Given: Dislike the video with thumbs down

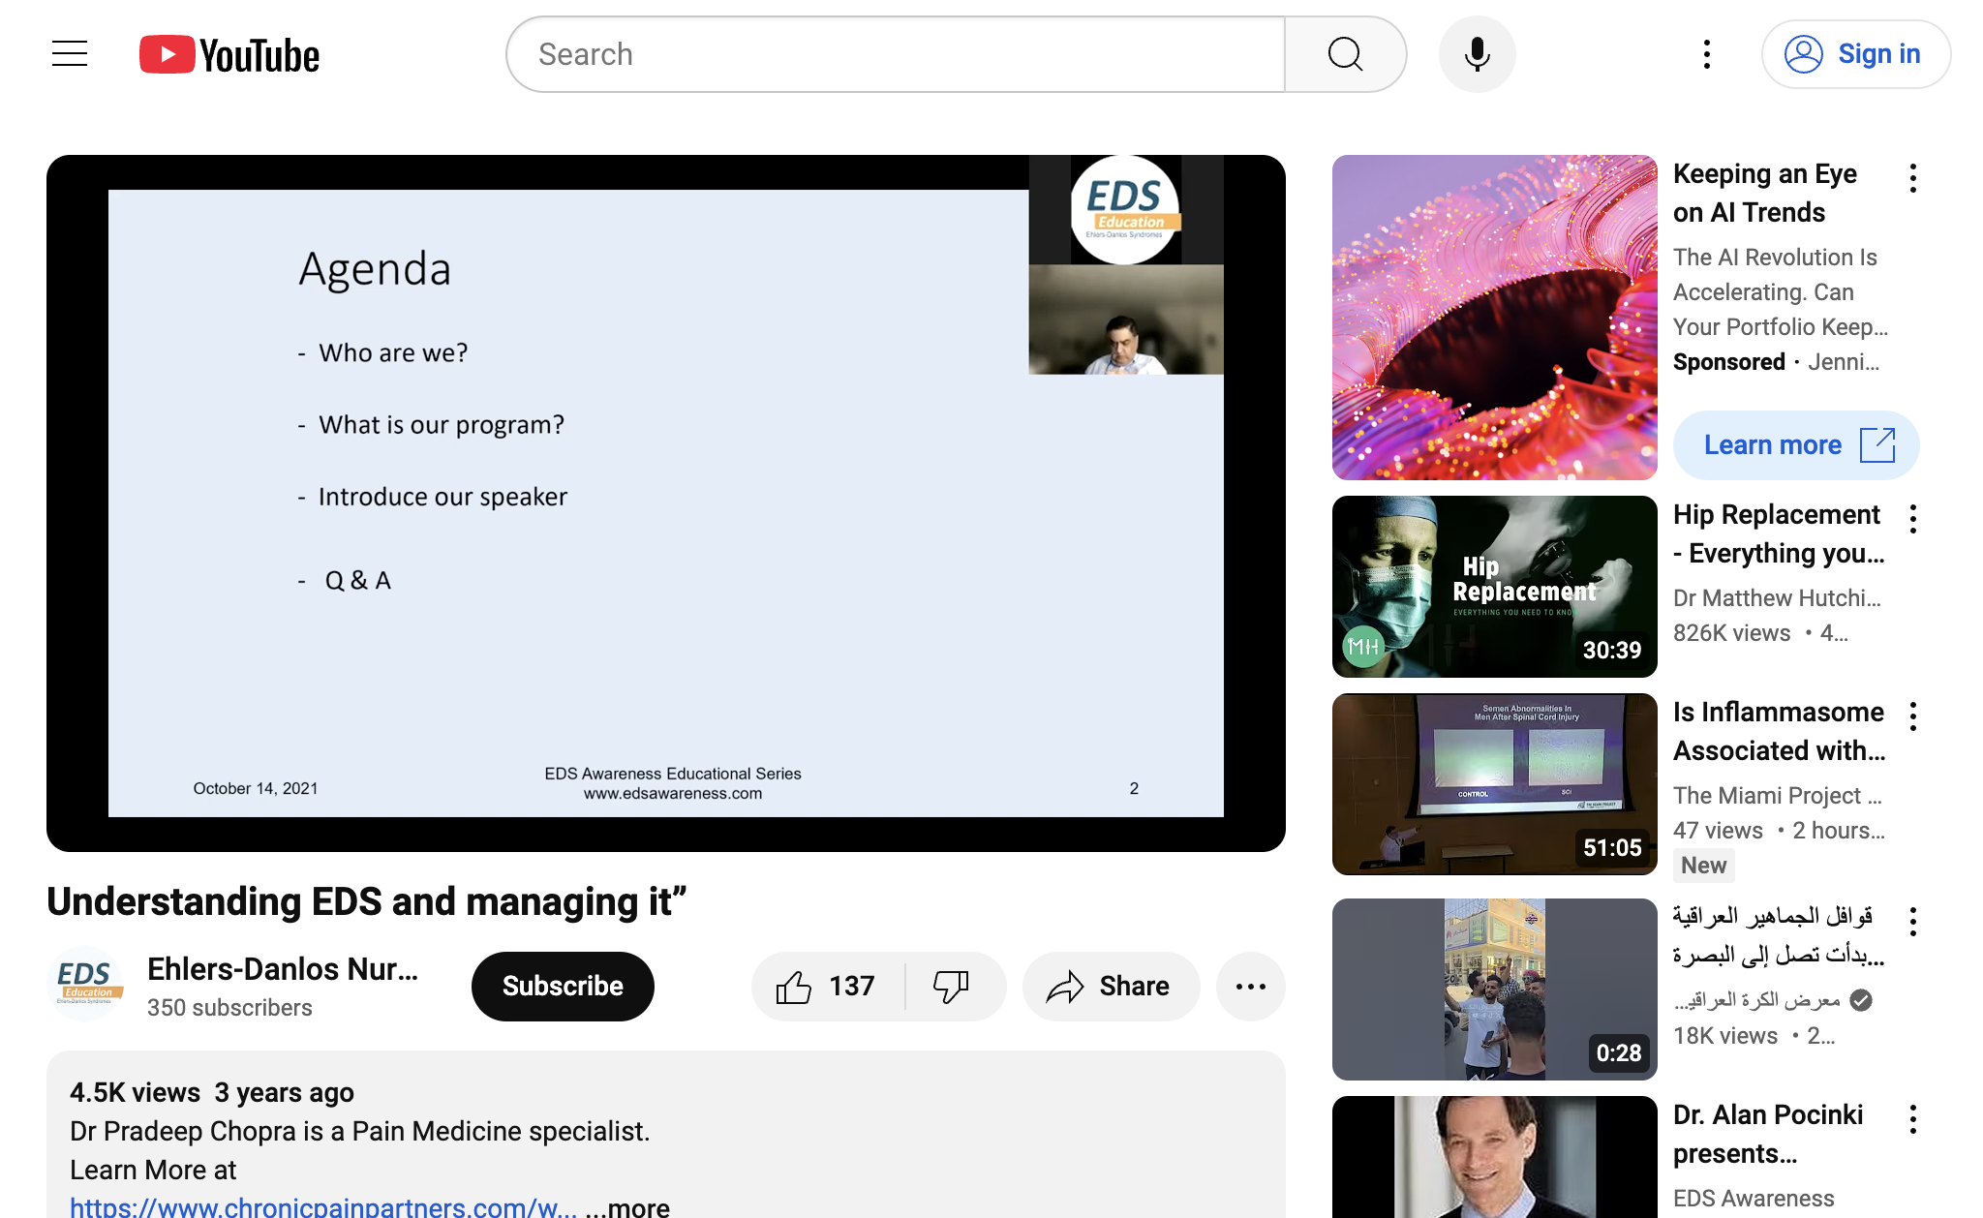Looking at the screenshot, I should tap(951, 987).
